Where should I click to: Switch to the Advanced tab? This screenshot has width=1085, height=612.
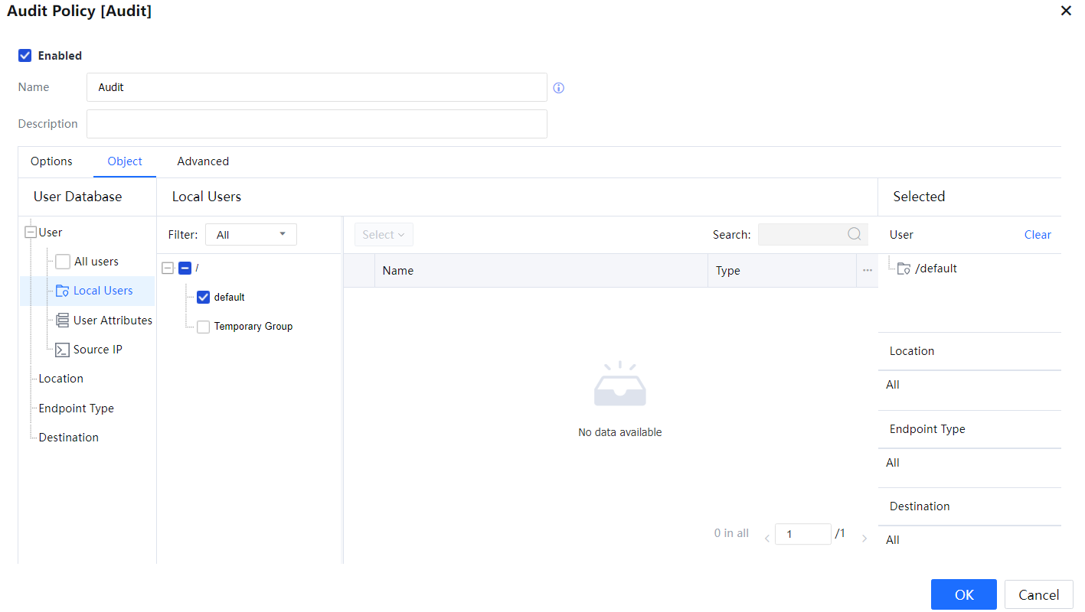(x=203, y=161)
